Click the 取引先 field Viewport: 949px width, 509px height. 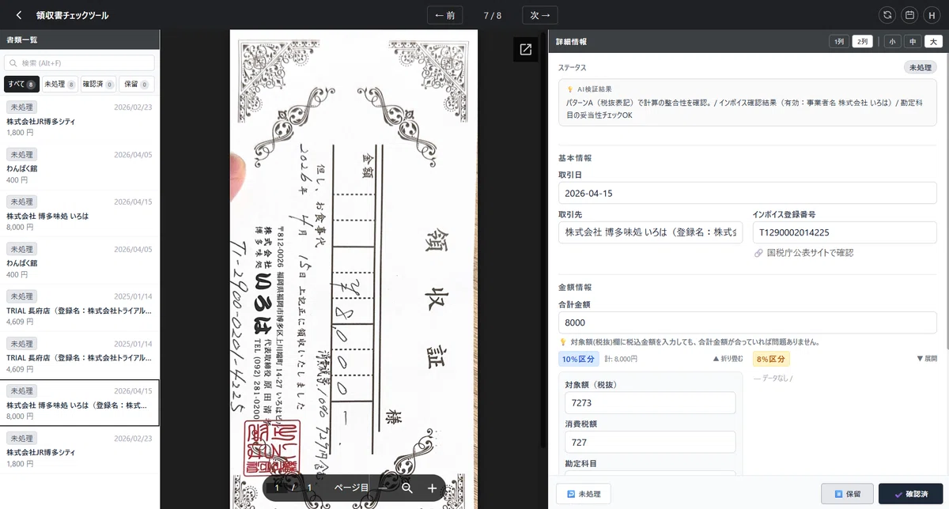tap(651, 232)
